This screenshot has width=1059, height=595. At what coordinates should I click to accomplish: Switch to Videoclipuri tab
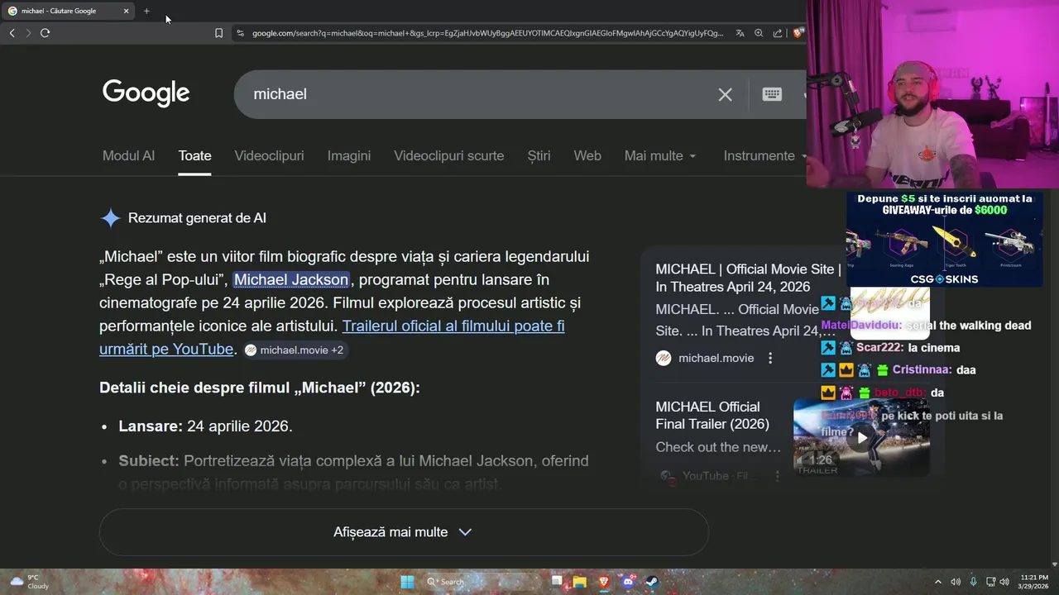269,155
